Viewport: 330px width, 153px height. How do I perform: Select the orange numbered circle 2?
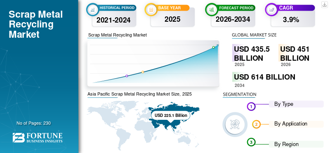(256, 124)
